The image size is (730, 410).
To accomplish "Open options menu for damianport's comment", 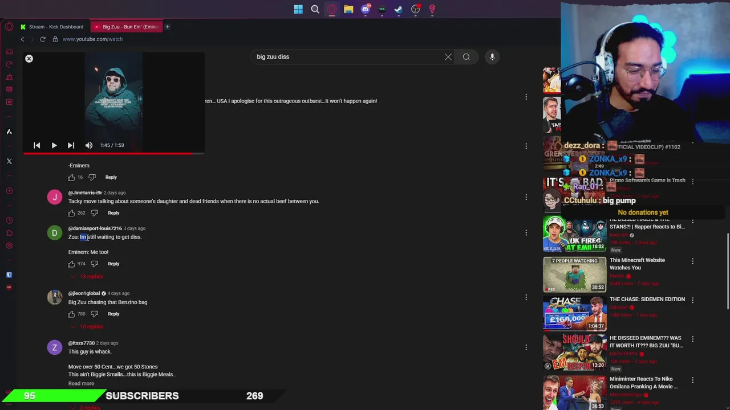I will (526, 232).
